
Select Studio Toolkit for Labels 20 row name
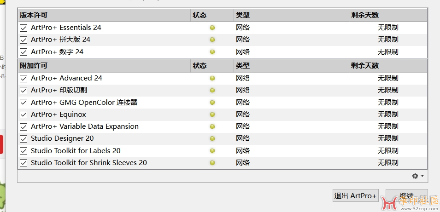click(x=76, y=151)
